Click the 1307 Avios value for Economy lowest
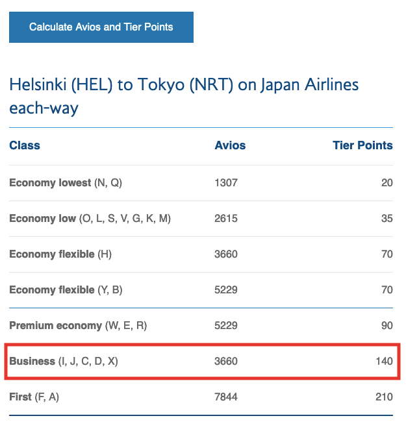Screen dimensions: 406x429 pyautogui.click(x=226, y=183)
